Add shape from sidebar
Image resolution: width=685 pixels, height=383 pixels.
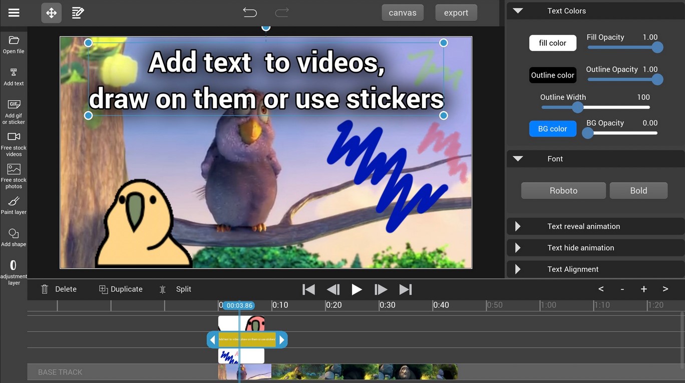point(14,237)
